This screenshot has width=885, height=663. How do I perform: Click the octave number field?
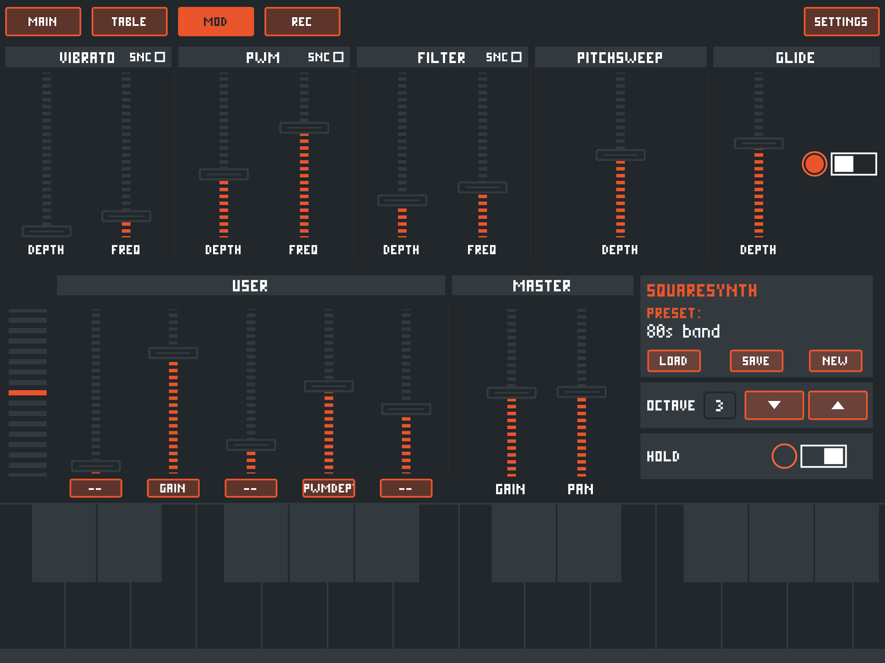tap(719, 405)
